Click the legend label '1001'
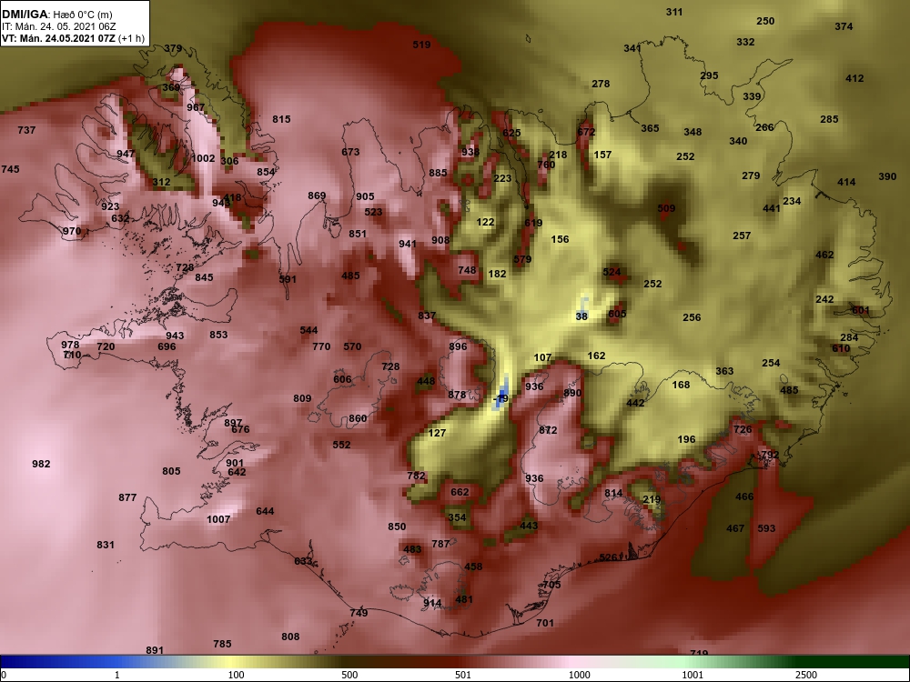This screenshot has width=910, height=682. (x=693, y=675)
